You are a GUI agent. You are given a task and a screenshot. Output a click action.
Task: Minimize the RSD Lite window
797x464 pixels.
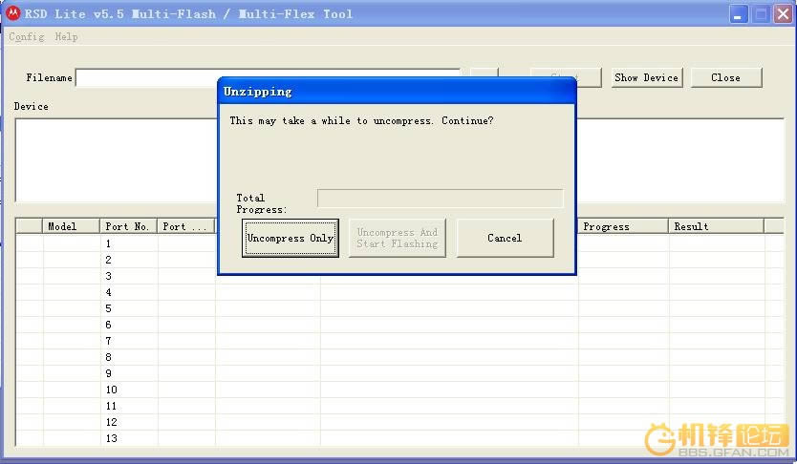[739, 14]
